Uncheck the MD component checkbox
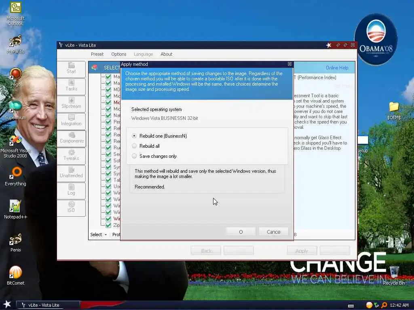The width and height of the screenshot is (414, 310). pyautogui.click(x=108, y=89)
